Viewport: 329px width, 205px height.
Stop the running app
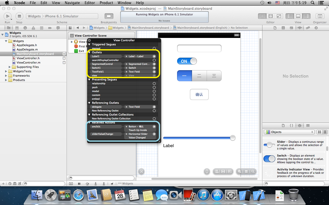click(19, 16)
